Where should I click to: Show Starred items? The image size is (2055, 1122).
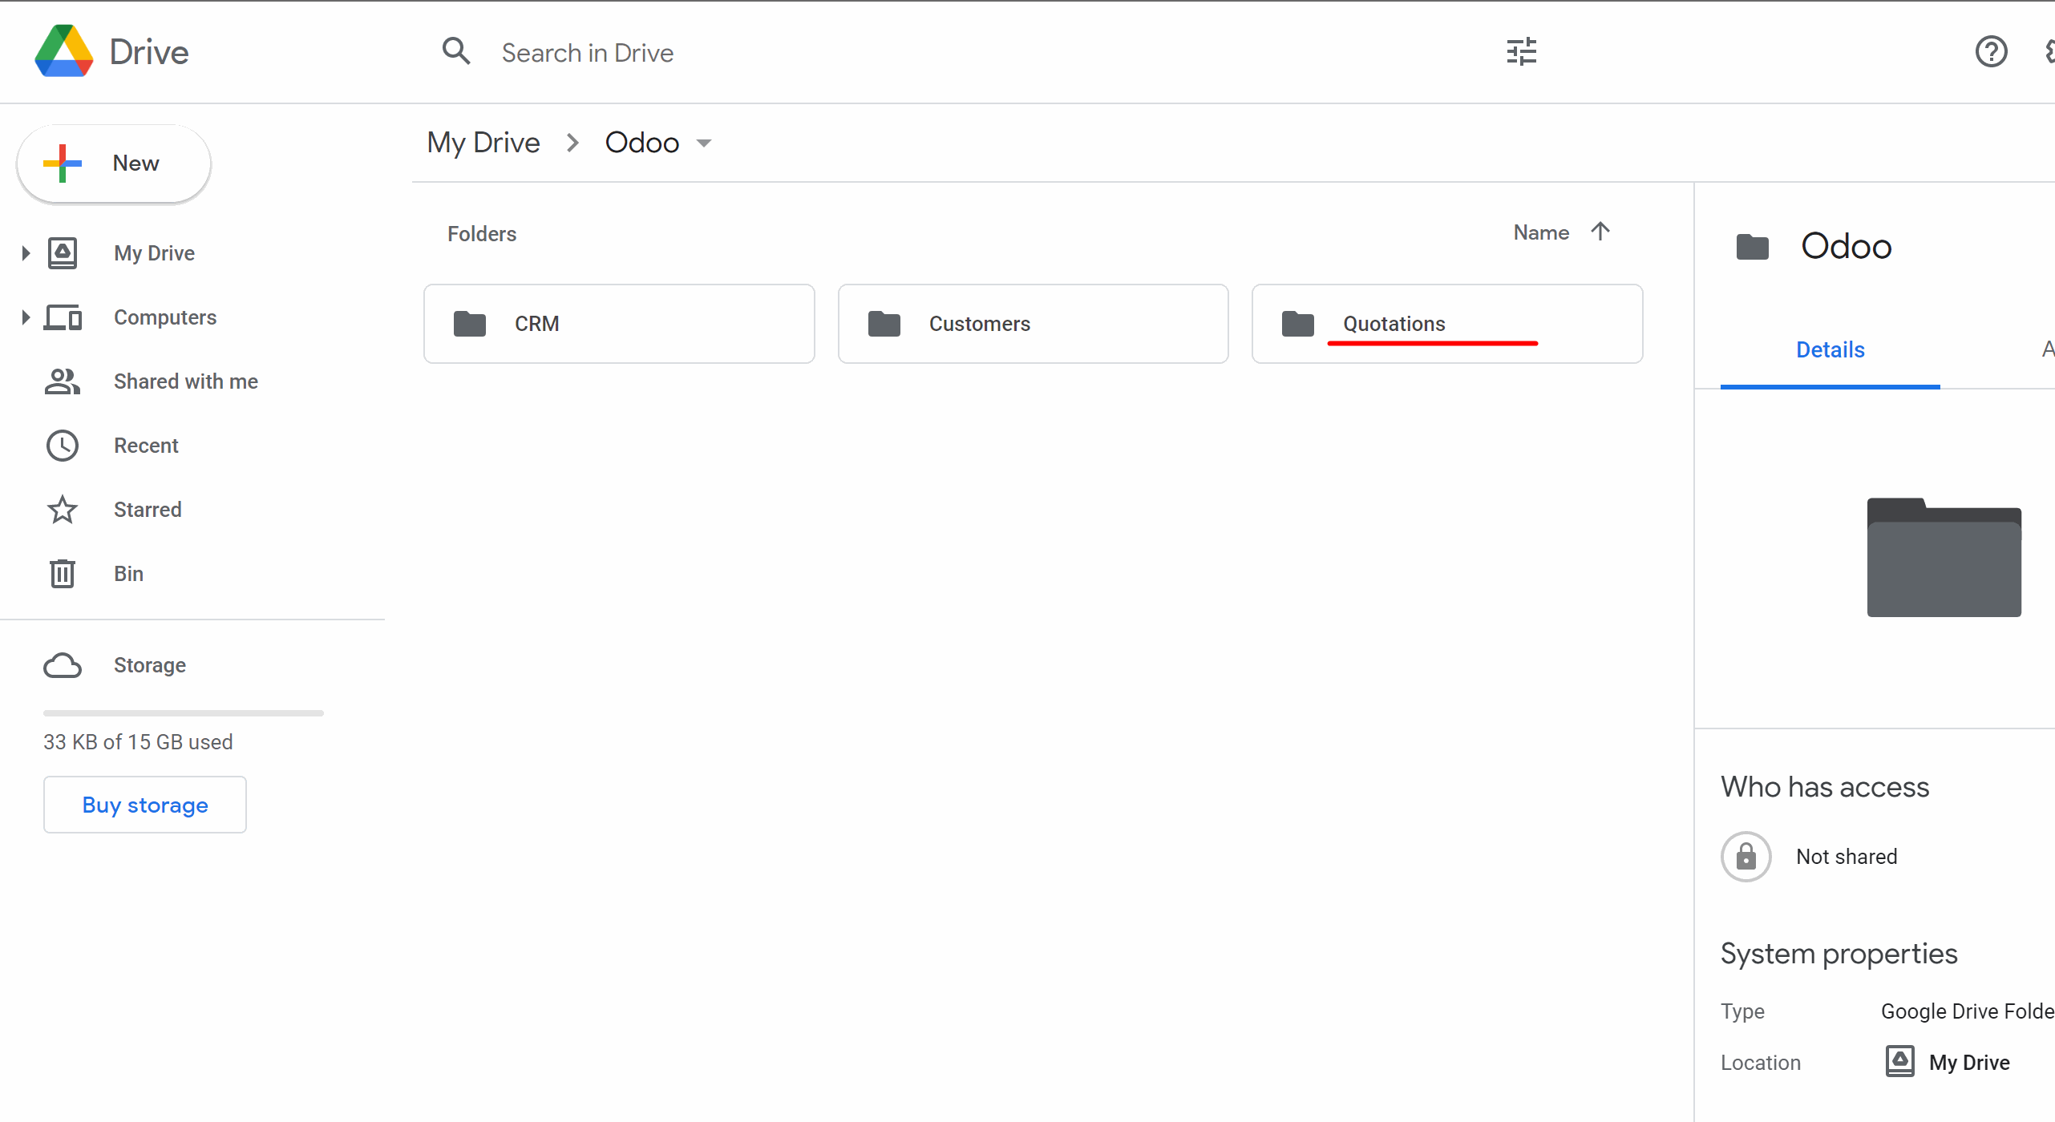tap(148, 510)
